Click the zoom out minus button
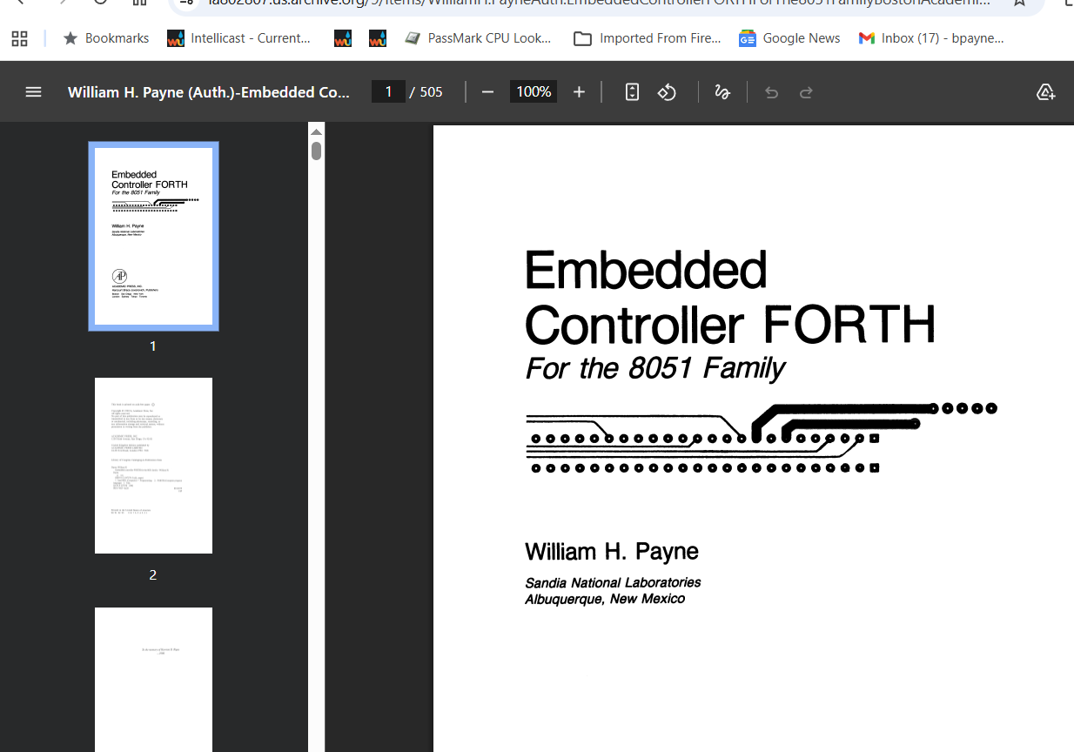The height and width of the screenshot is (752, 1074). pos(487,92)
